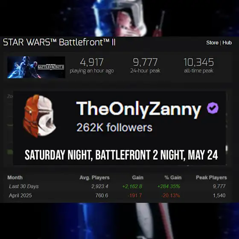
Task: Click the April 2025 row
Action: point(117,195)
